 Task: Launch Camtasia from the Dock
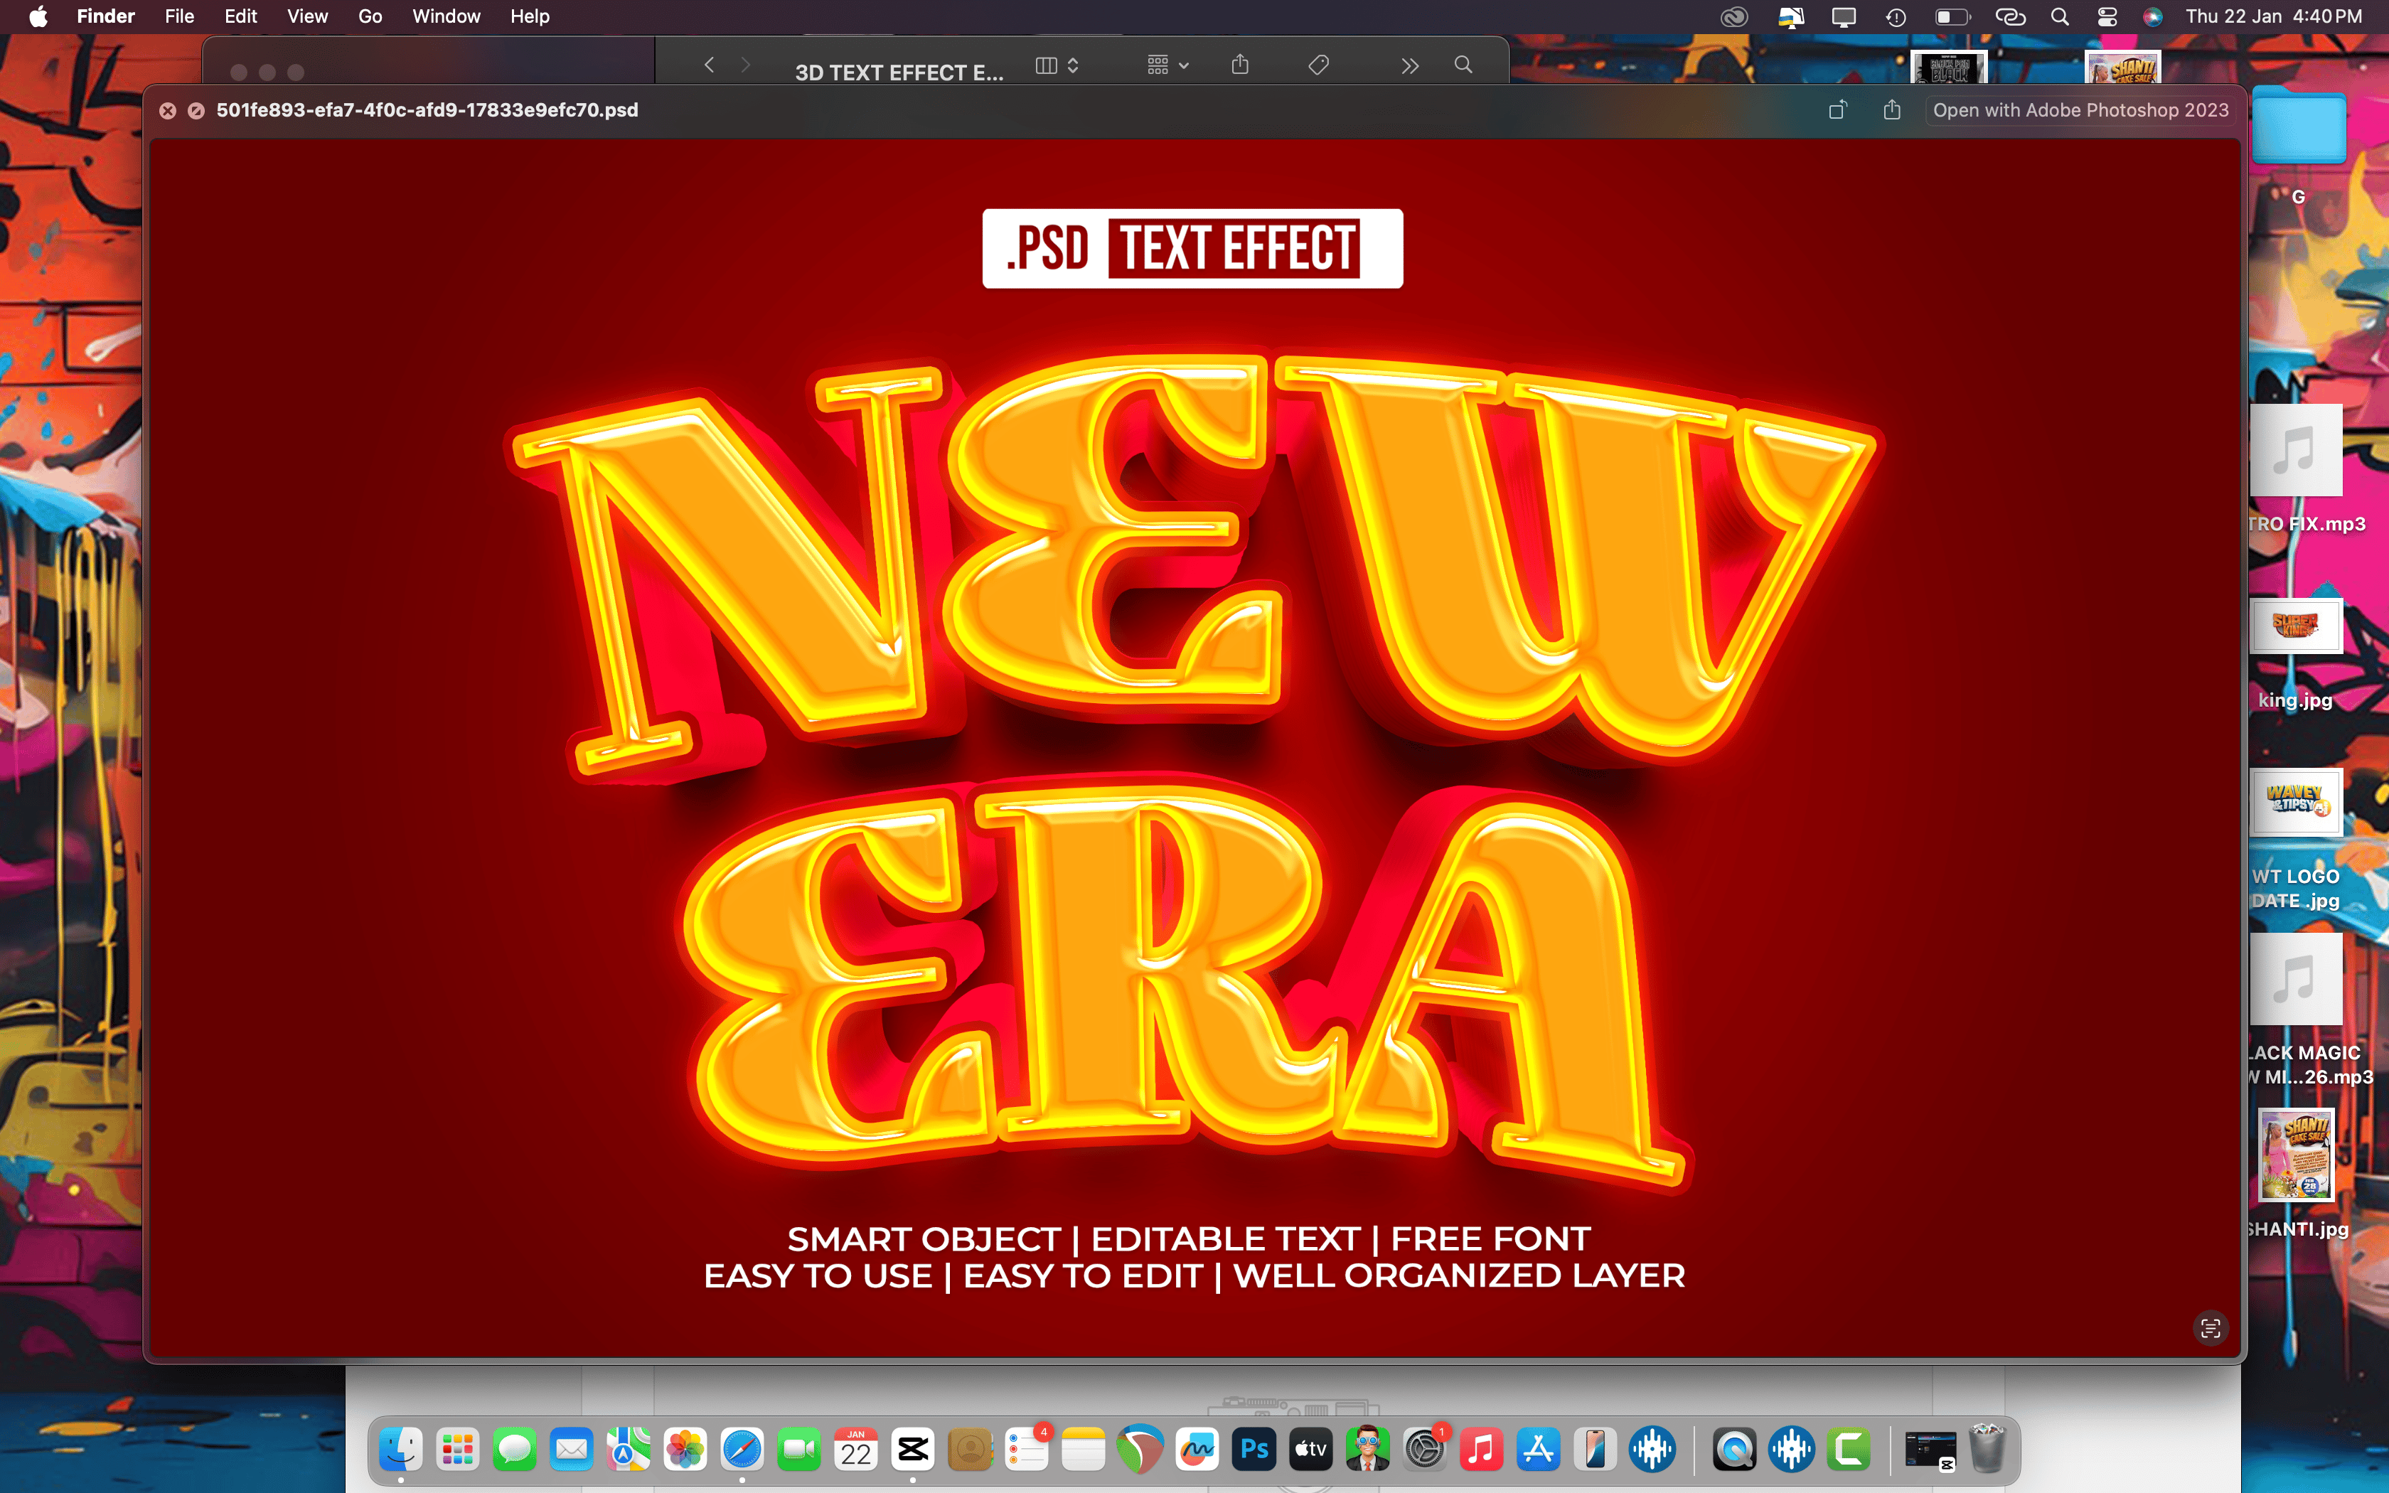coord(1848,1449)
